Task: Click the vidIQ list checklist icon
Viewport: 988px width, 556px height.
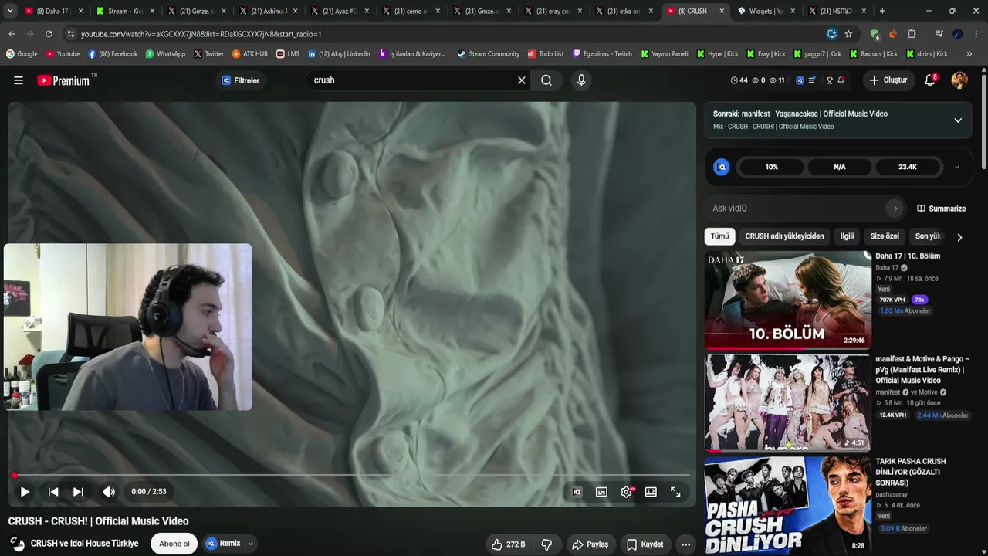Action: point(812,80)
